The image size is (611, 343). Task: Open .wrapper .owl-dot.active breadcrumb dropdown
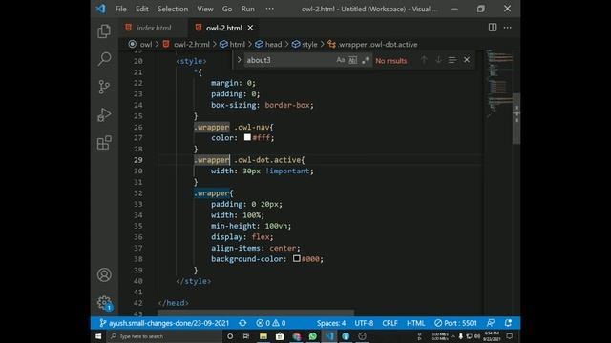[378, 45]
